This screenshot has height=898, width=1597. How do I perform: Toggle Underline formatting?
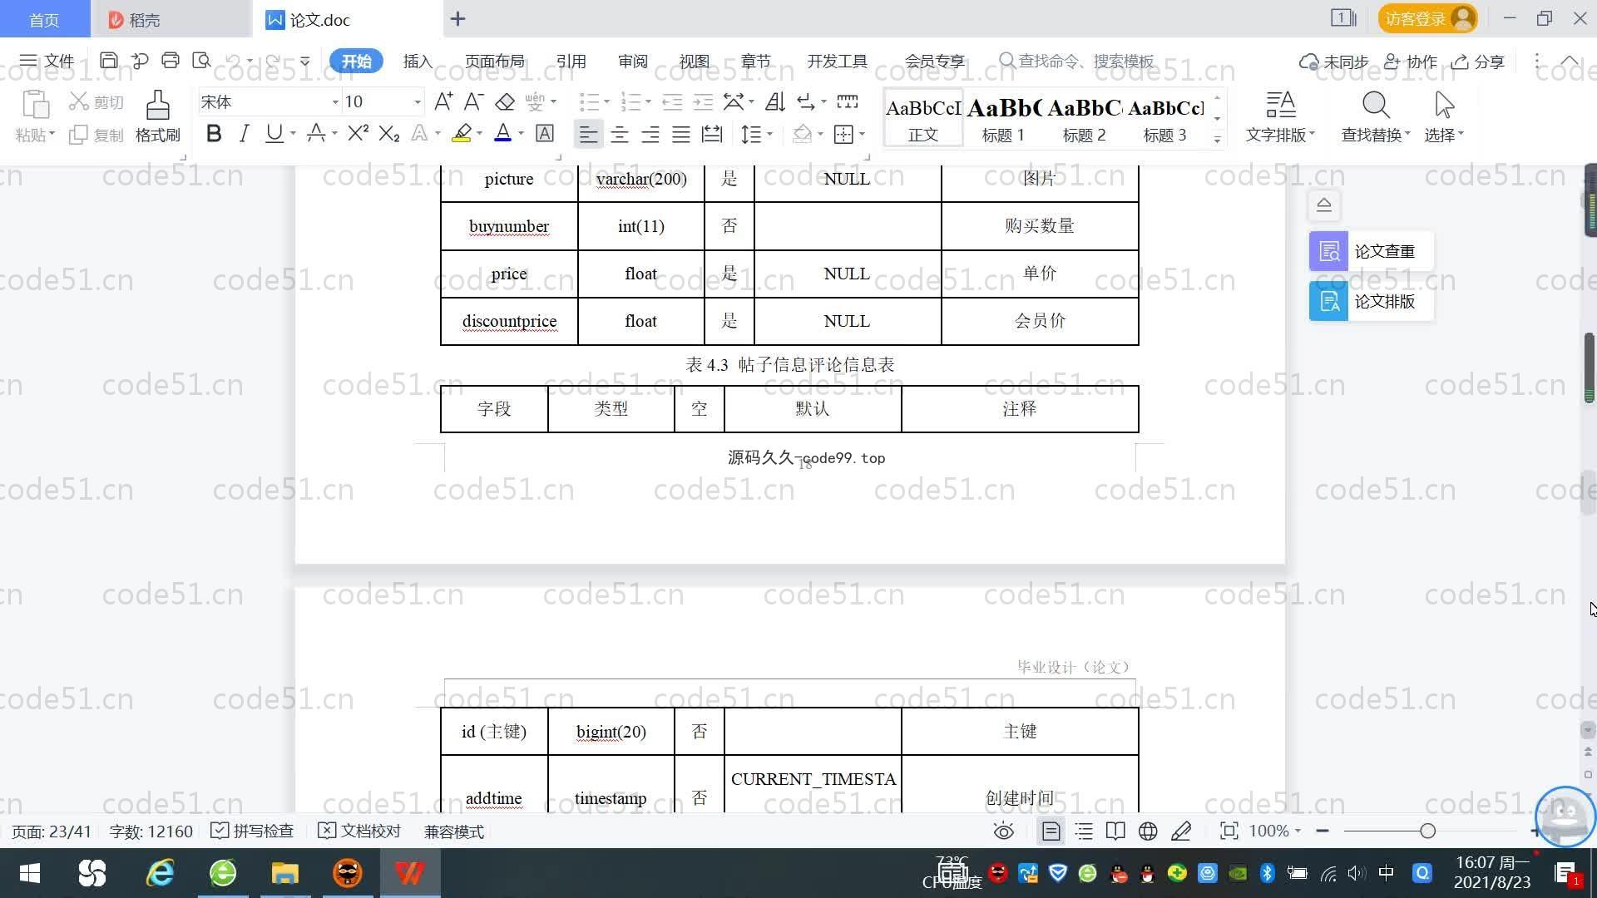(274, 133)
